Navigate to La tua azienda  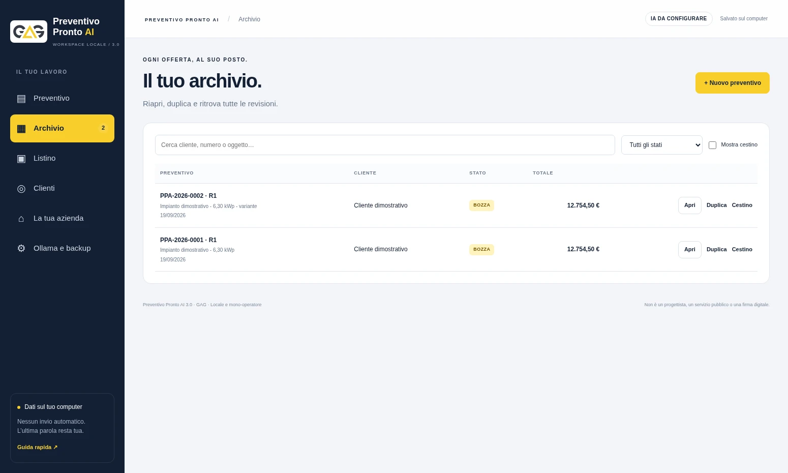click(x=62, y=218)
